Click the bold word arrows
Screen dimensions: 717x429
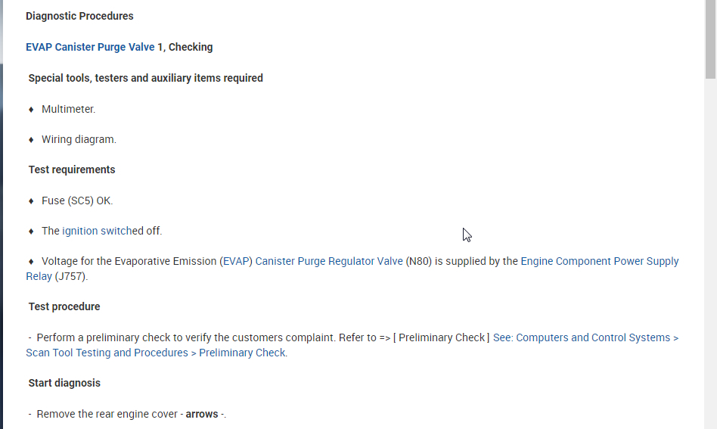[202, 414]
